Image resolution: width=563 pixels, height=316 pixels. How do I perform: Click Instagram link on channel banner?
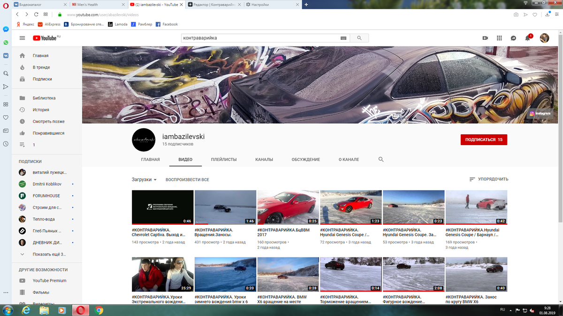[x=540, y=113]
